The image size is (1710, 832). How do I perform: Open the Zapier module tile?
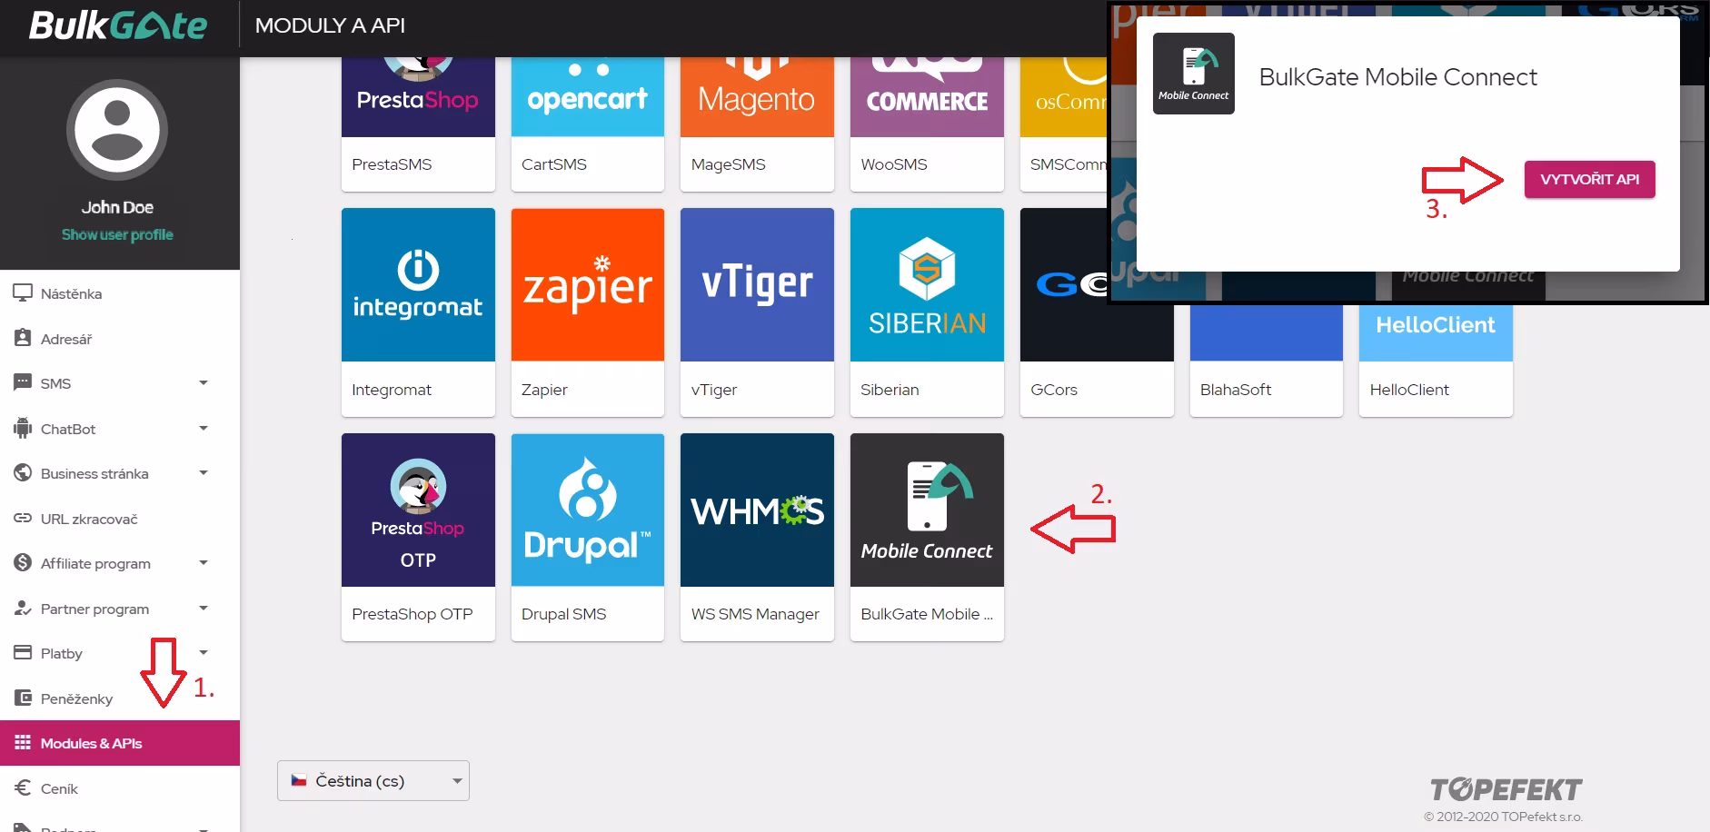(588, 312)
